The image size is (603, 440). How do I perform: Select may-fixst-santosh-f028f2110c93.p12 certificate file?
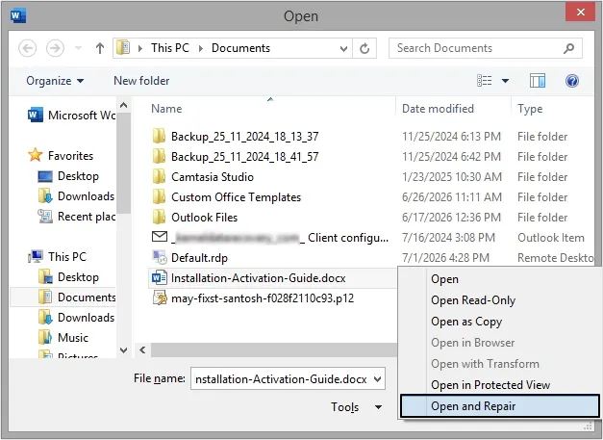(x=263, y=298)
